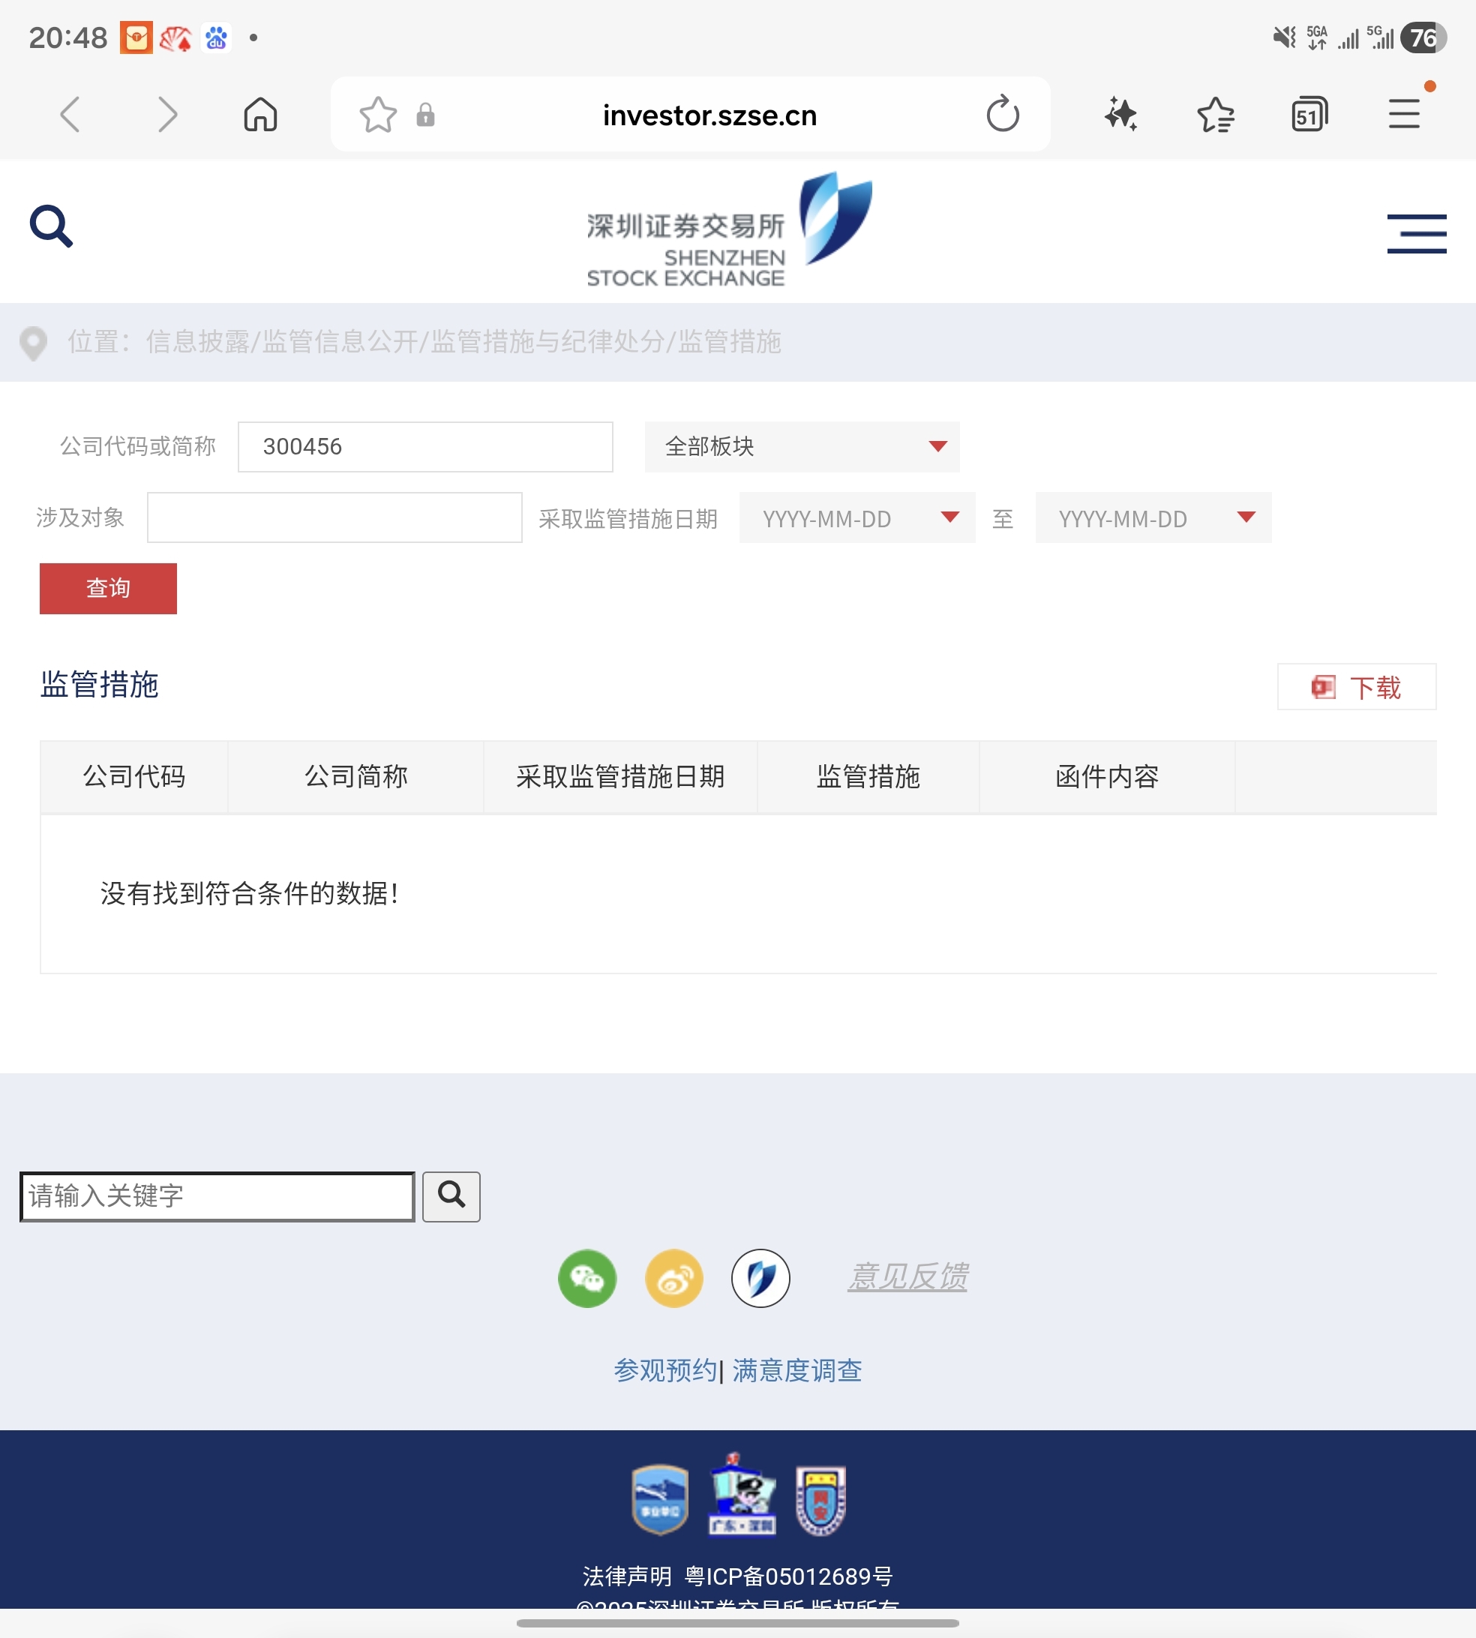Screen dimensions: 1476x1638
Task: Tap the WeChat green icon
Action: tap(587, 1278)
